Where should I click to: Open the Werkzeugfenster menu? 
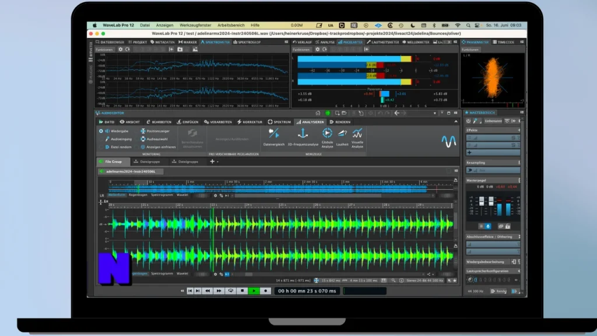195,26
